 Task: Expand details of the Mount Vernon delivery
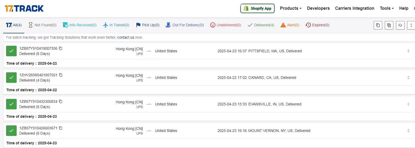click(x=408, y=131)
